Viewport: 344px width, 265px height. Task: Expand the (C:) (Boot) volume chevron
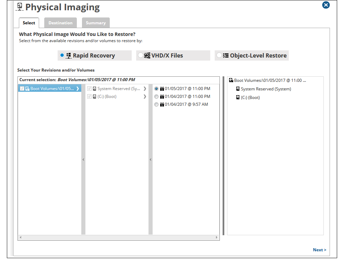click(145, 97)
